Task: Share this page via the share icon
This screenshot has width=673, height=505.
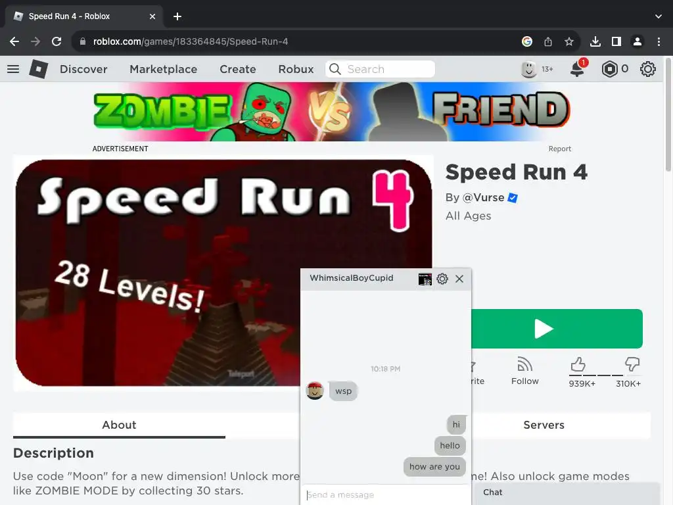Action: click(x=548, y=41)
